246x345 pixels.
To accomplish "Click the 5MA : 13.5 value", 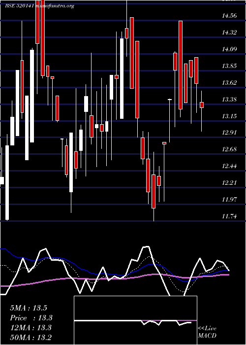I will (29, 308).
